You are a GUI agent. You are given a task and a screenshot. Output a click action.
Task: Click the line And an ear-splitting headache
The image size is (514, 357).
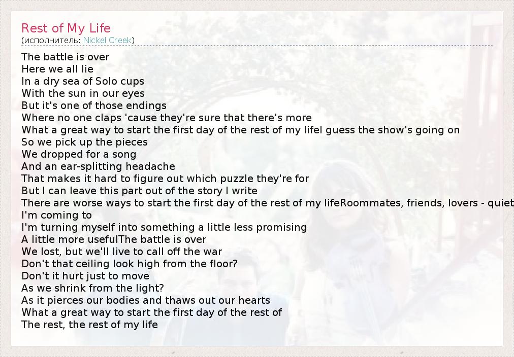point(98,166)
